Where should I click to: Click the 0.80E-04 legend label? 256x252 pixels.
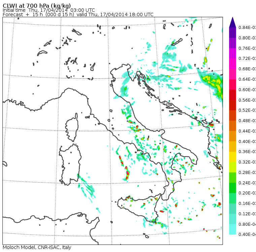(247, 224)
